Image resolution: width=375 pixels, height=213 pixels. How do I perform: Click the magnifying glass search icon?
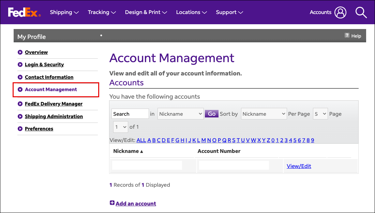(x=361, y=12)
